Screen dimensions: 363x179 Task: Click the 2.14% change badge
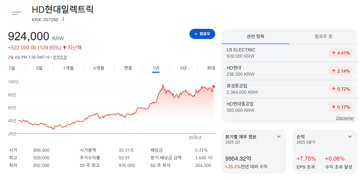point(340,71)
